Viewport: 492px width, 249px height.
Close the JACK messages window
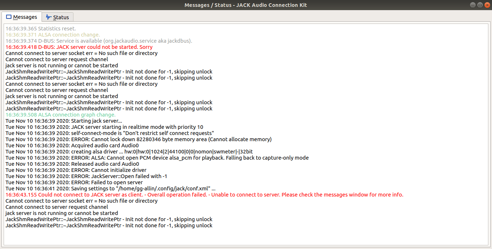click(487, 5)
